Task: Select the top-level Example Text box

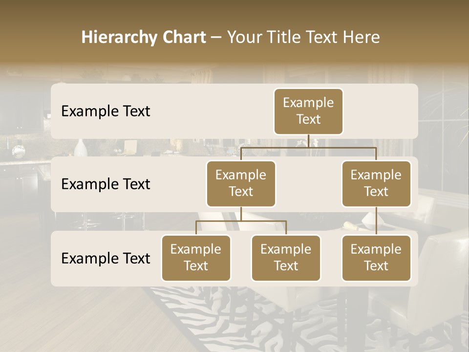Action: point(308,111)
